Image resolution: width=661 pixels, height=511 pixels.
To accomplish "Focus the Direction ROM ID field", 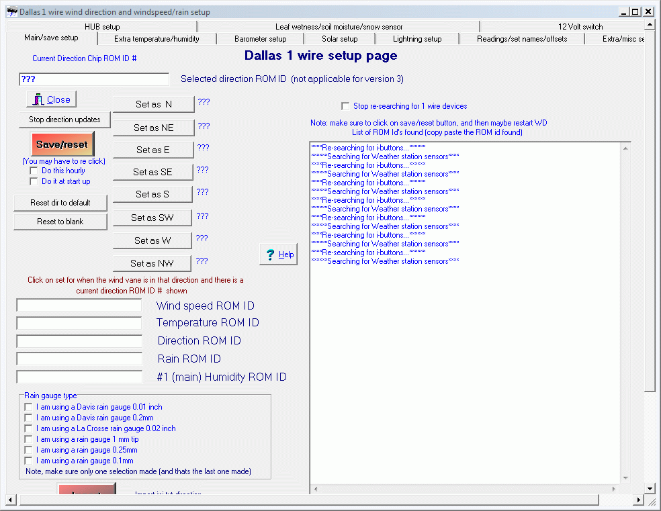I will (79, 341).
